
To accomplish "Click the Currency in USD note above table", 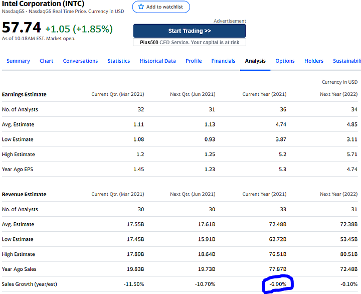I will (339, 82).
